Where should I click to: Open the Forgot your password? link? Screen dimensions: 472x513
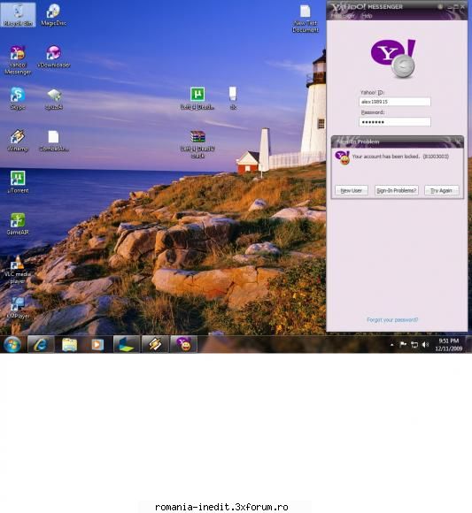coord(392,319)
